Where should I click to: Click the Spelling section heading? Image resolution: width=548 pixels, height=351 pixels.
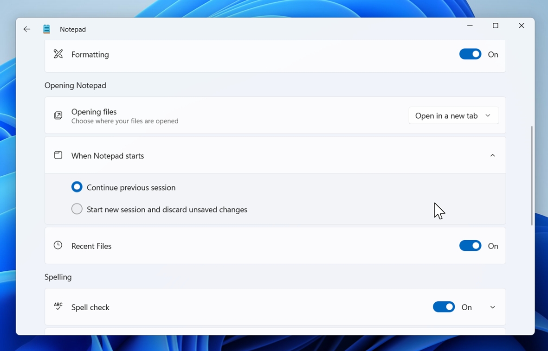(x=58, y=277)
